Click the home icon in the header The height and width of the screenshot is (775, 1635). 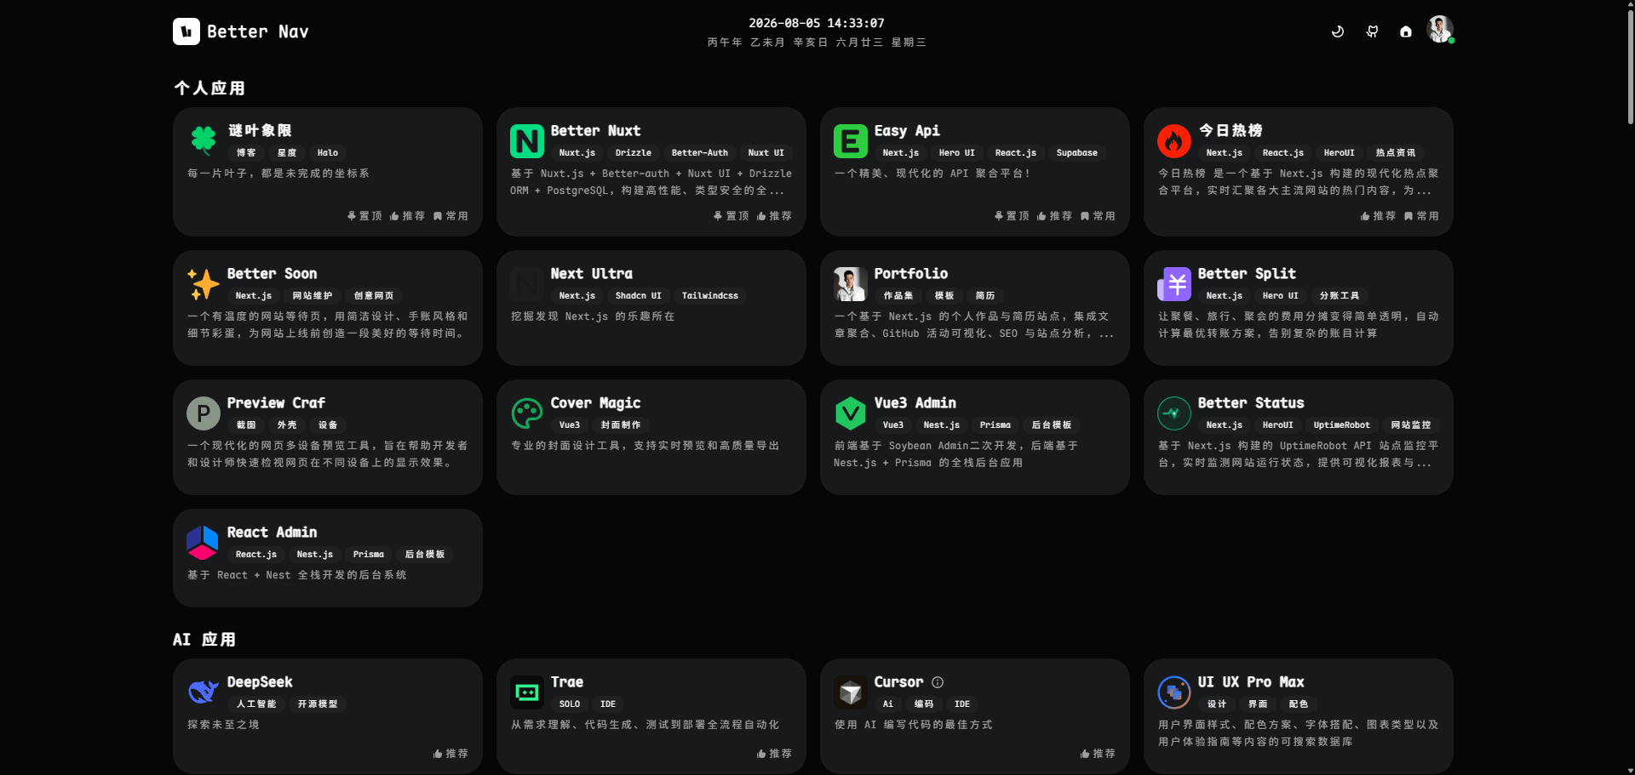1406,31
